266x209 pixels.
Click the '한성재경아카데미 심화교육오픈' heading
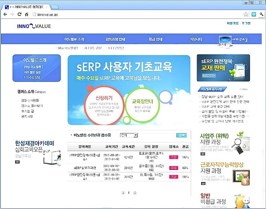tap(34, 146)
